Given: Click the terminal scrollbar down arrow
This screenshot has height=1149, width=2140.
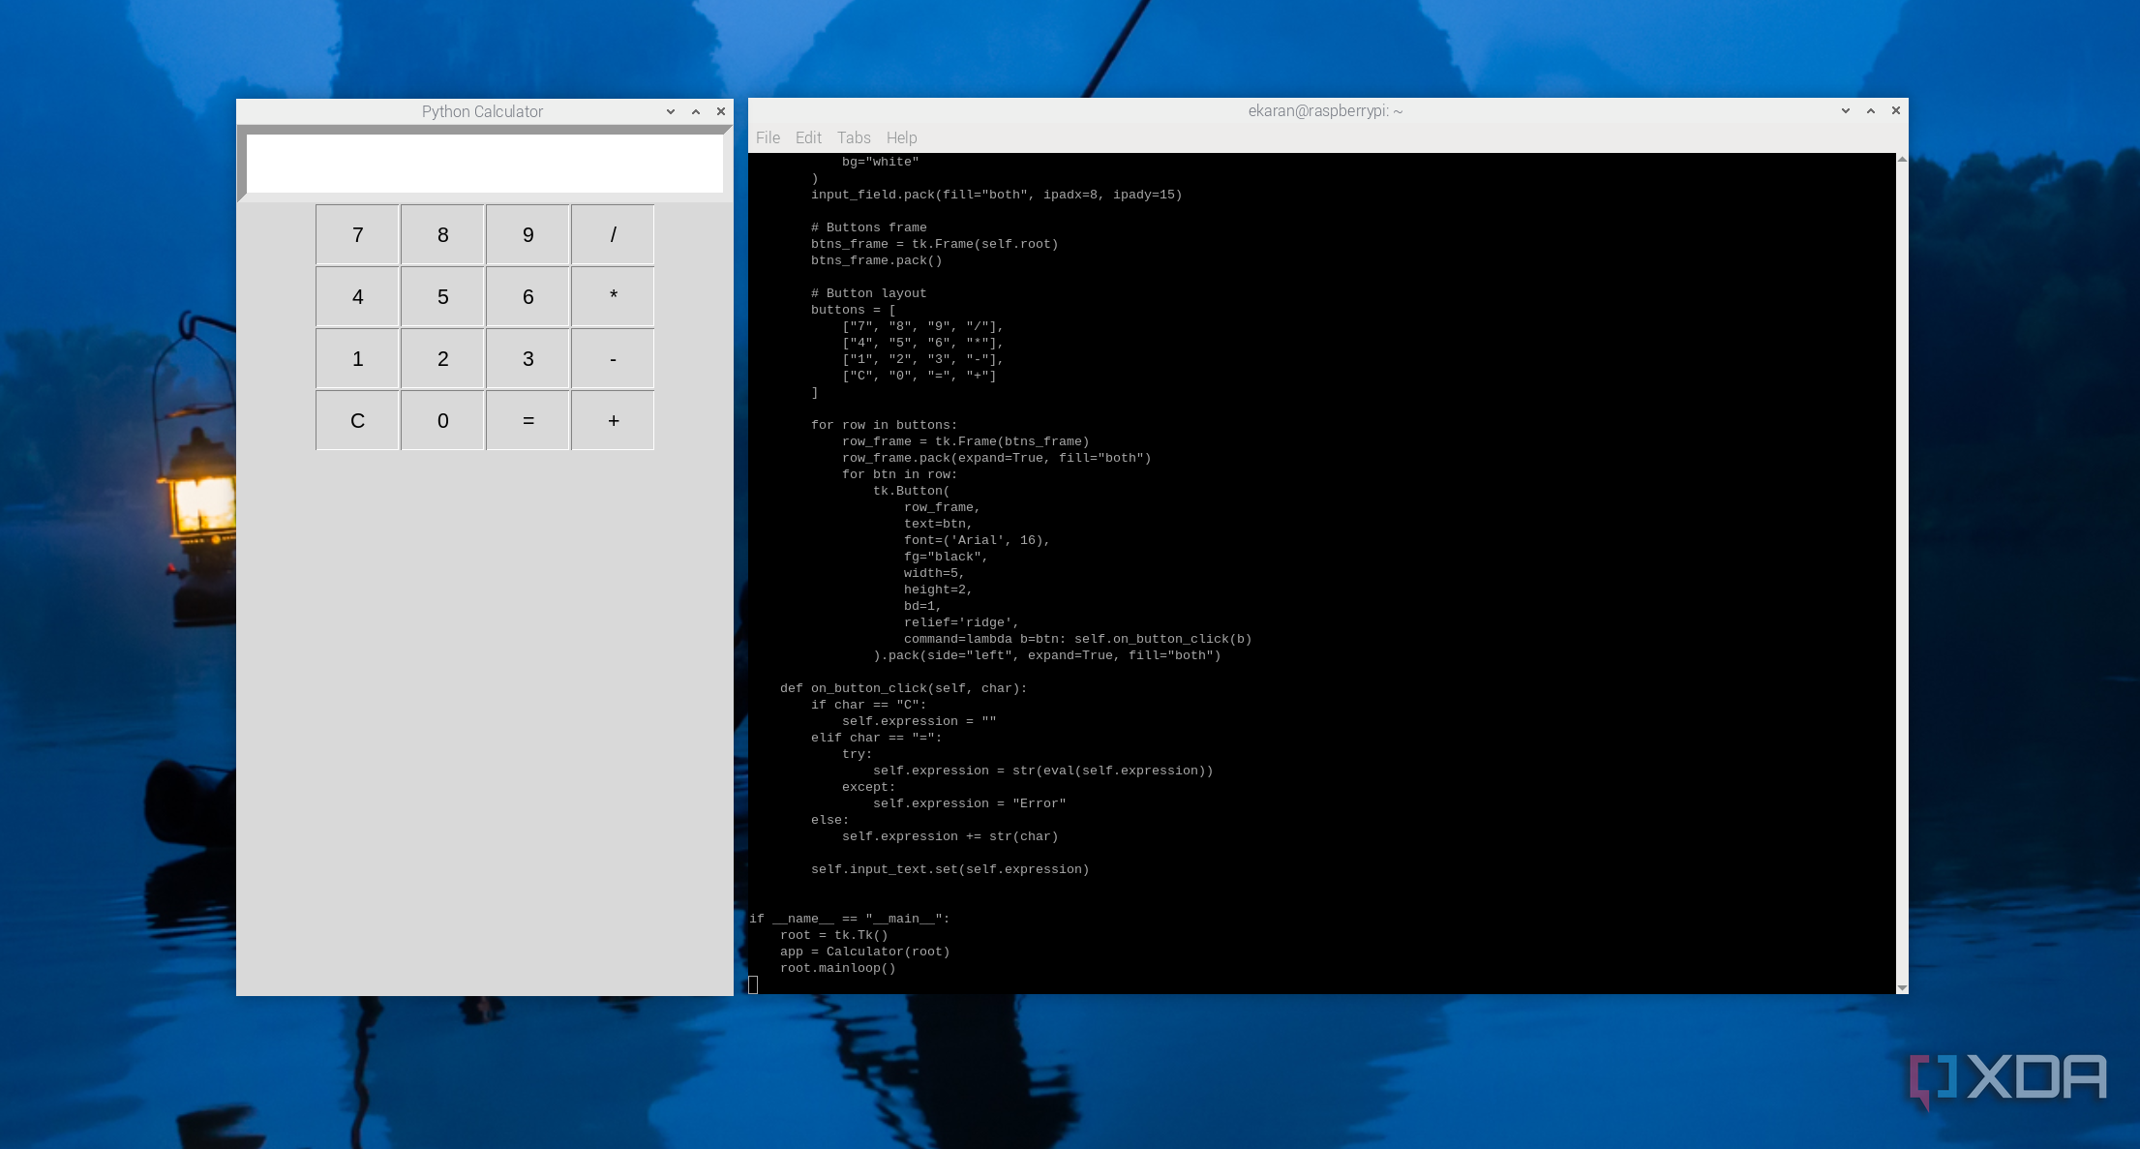Looking at the screenshot, I should point(1902,987).
